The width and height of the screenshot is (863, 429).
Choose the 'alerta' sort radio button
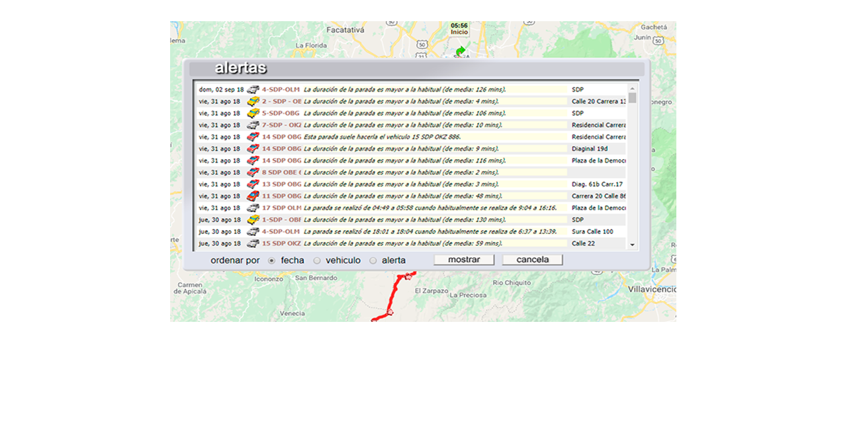pos(373,260)
